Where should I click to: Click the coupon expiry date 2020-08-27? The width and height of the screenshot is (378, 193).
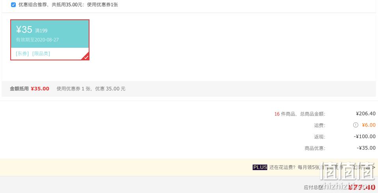[47, 40]
